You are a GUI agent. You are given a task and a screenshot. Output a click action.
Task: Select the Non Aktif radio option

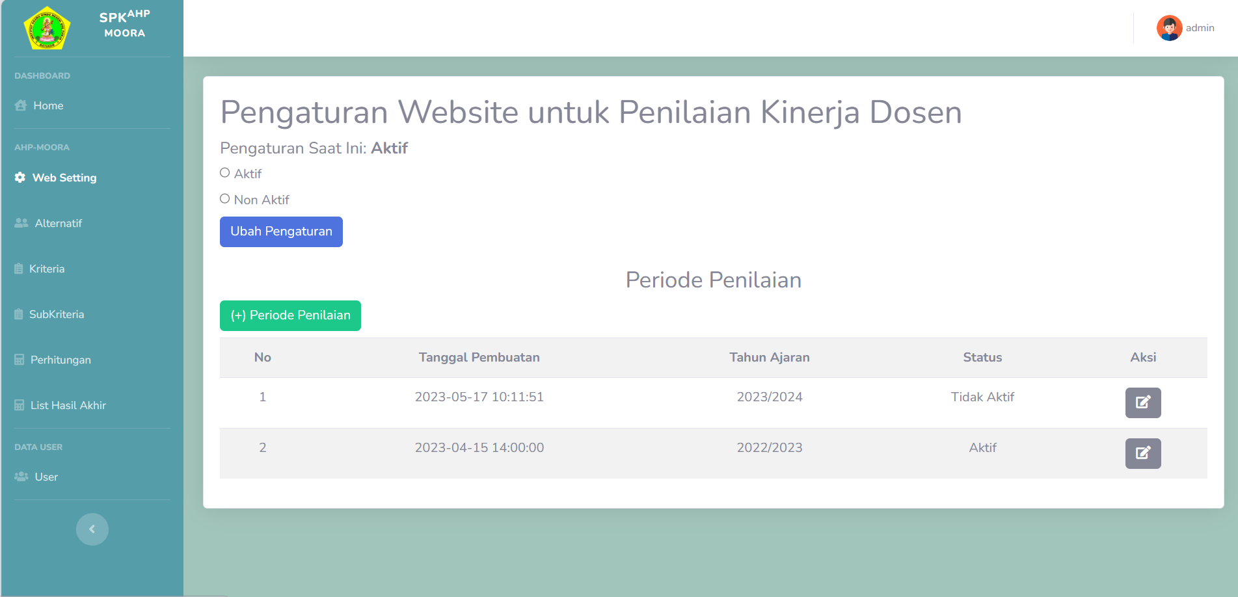coord(225,199)
